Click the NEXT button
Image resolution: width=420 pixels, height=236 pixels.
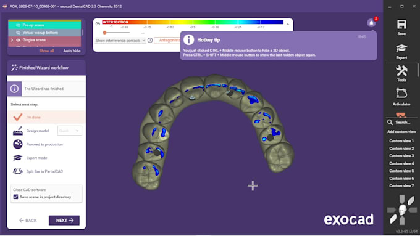(x=64, y=220)
